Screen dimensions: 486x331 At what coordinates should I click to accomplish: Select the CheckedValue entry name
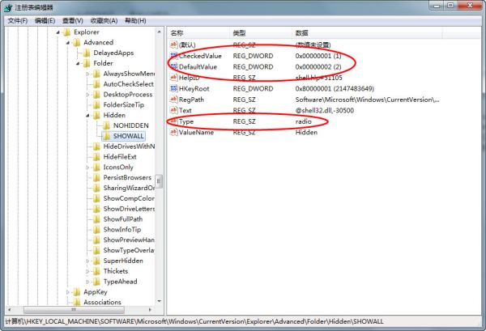200,56
